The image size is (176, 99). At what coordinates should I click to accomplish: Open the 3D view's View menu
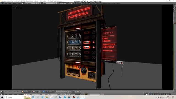(6, 92)
